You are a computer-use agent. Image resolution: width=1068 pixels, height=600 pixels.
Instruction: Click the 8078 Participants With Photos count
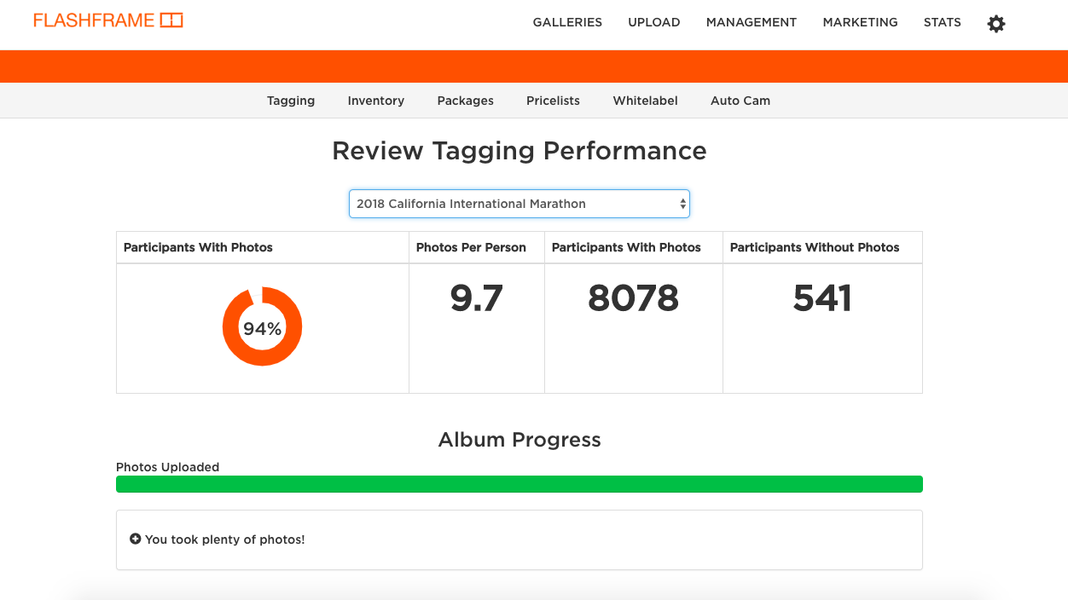pyautogui.click(x=633, y=298)
